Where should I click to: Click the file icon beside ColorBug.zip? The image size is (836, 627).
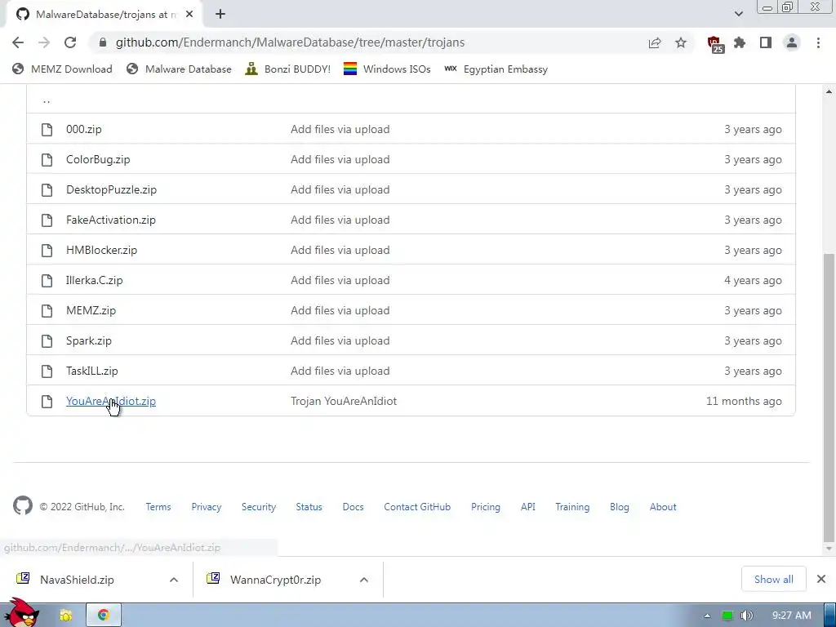[x=47, y=160]
